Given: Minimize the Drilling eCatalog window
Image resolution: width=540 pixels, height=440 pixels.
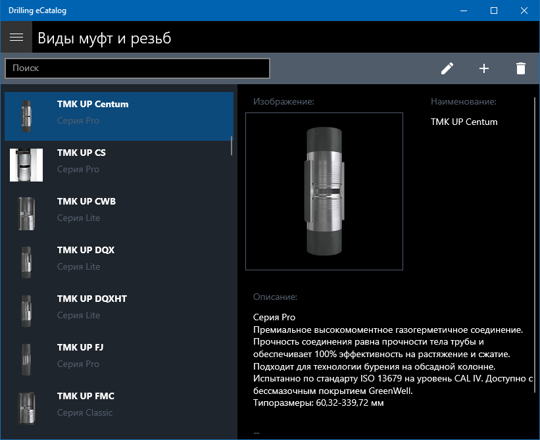Looking at the screenshot, I should pyautogui.click(x=464, y=11).
